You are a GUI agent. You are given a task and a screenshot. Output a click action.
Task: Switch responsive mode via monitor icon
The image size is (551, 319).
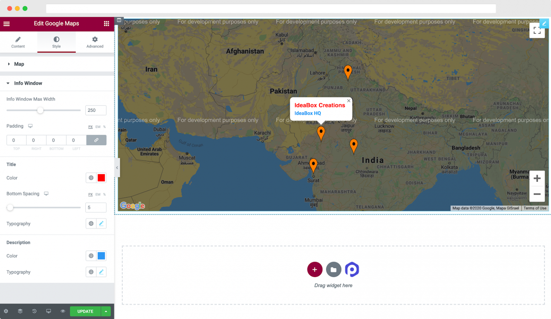click(48, 311)
